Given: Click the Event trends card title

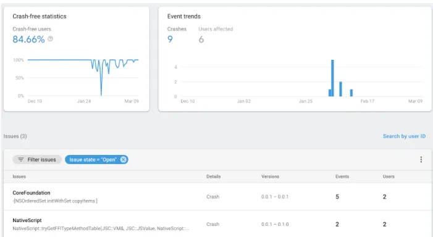Looking at the screenshot, I should pos(184,16).
